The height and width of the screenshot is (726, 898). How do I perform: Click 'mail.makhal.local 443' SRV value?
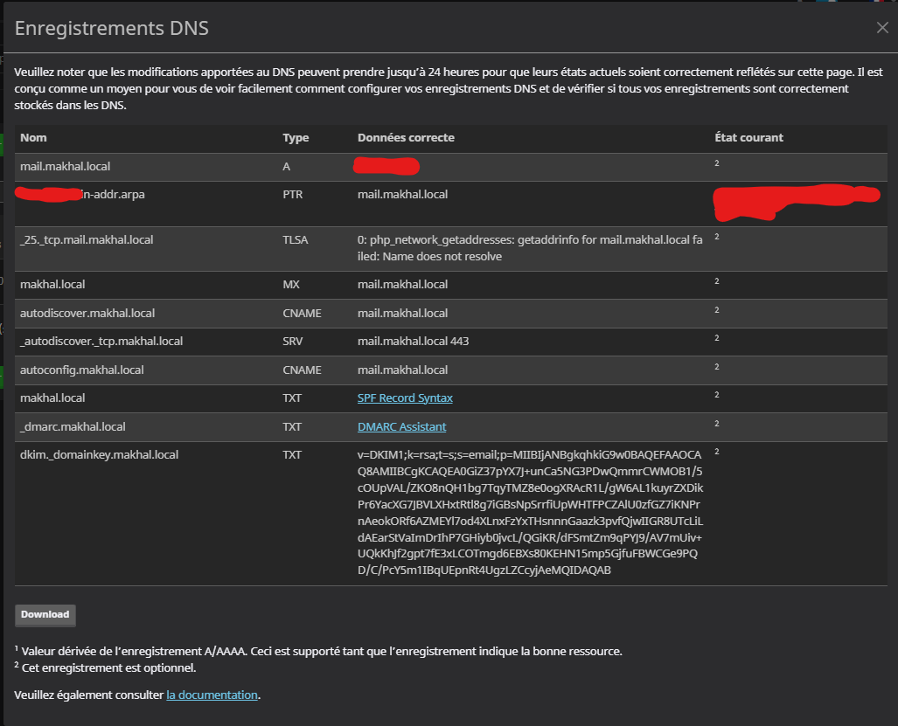click(x=413, y=341)
